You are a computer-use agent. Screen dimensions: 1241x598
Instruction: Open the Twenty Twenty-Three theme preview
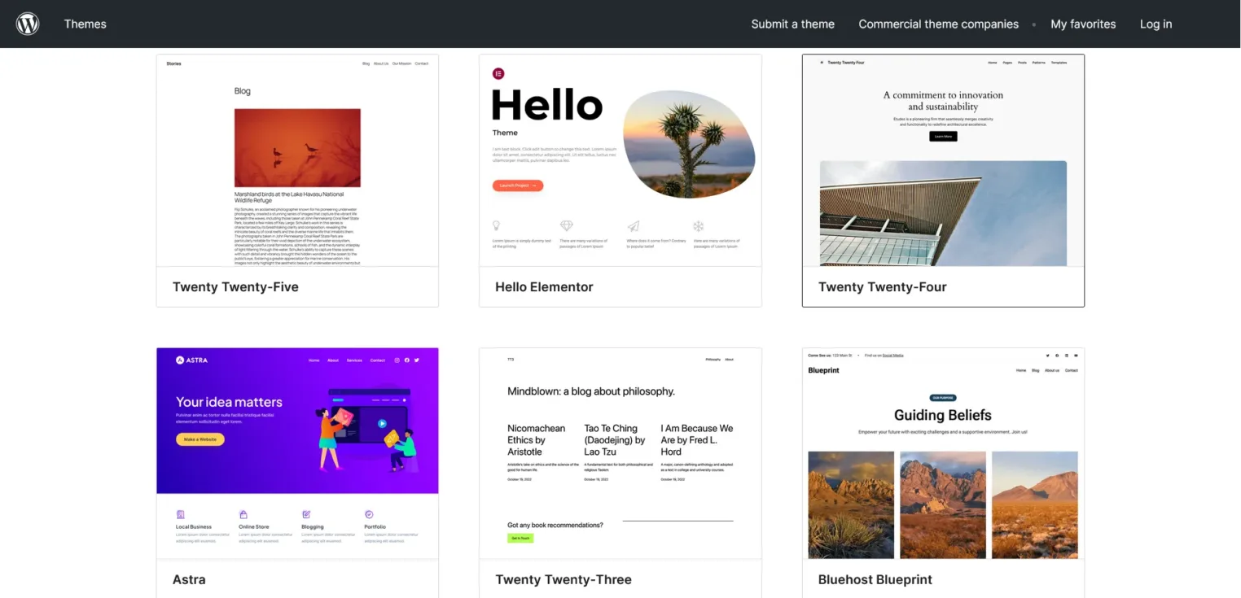(620, 453)
